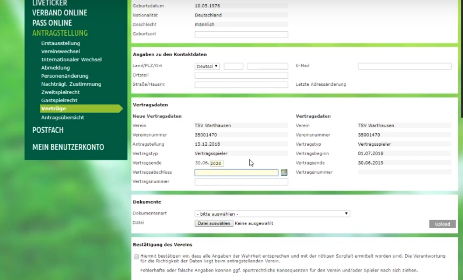463x280 pixels.
Task: Click Datei auswählen file button
Action: click(214, 224)
